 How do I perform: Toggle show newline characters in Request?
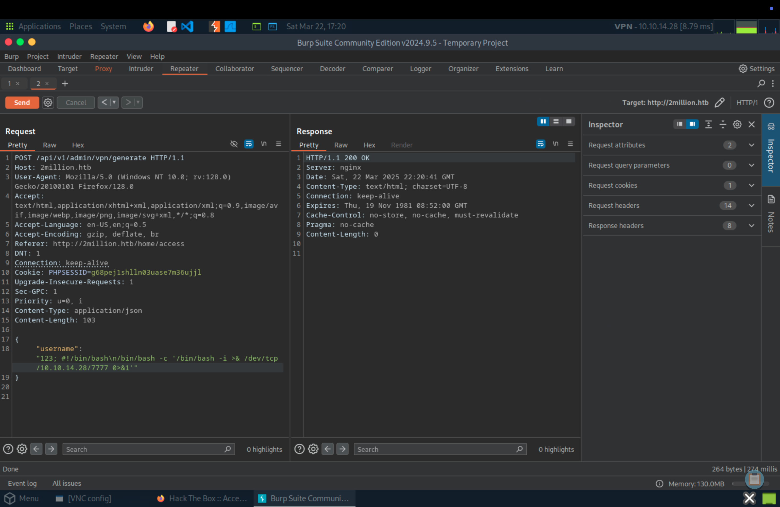264,143
